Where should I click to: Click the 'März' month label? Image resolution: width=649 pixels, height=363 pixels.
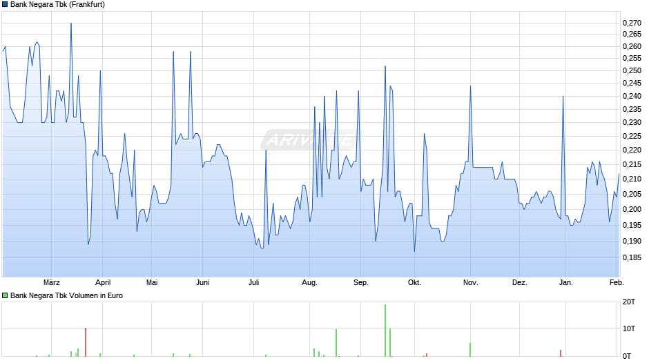52,283
